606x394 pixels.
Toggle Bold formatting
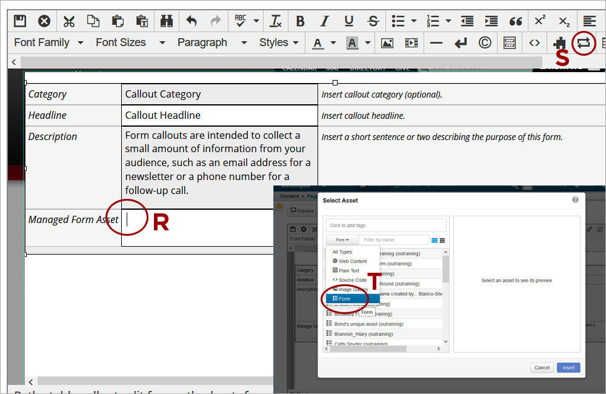pyautogui.click(x=300, y=21)
